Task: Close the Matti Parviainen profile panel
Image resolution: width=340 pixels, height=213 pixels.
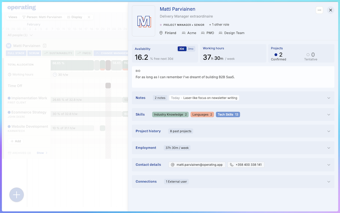Action: tap(331, 10)
